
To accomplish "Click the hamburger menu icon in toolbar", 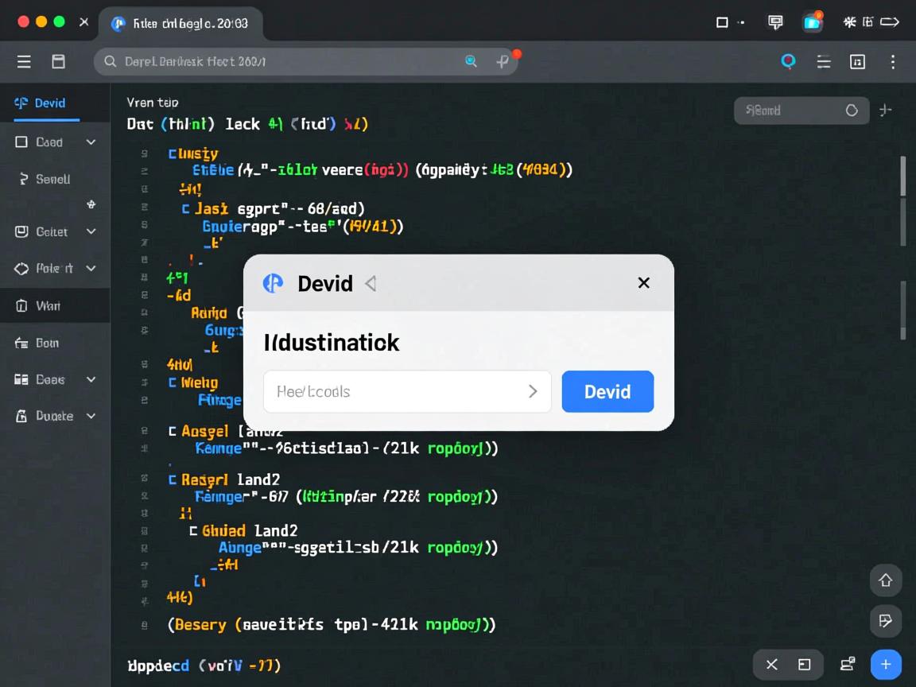I will (24, 62).
